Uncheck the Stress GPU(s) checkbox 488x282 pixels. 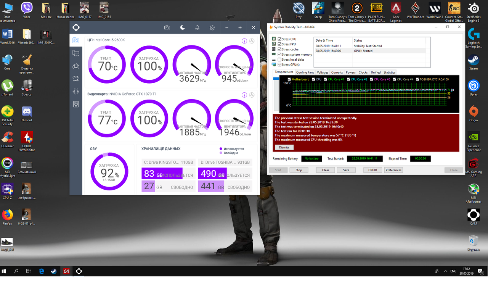[280, 64]
